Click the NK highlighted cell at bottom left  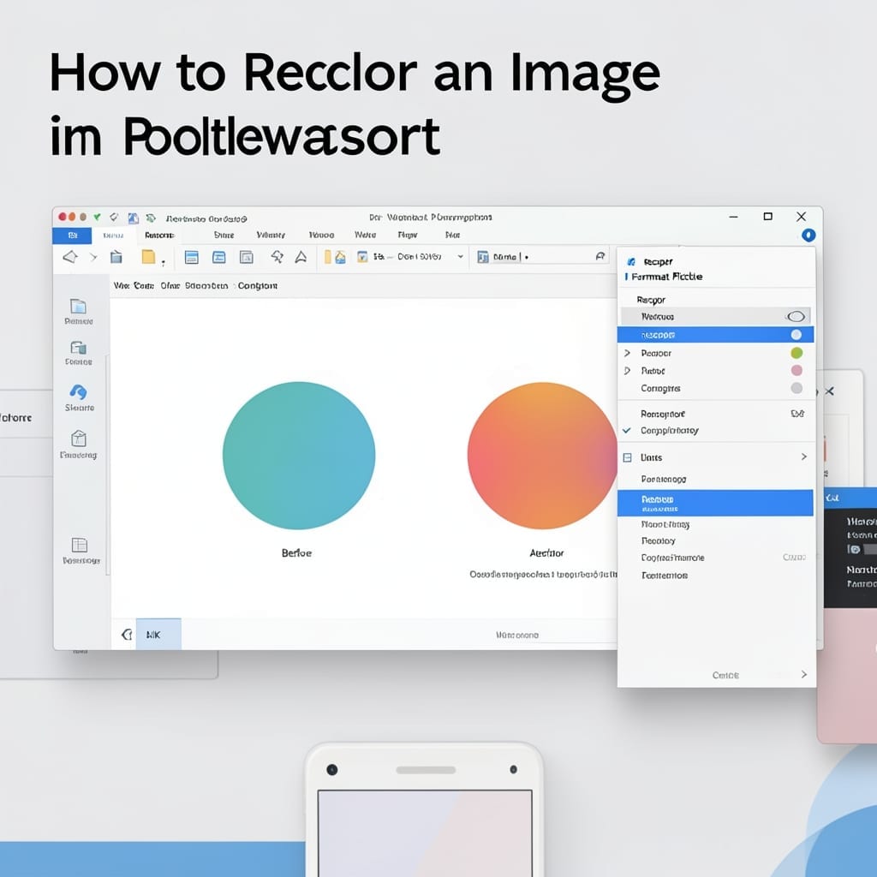pos(158,635)
